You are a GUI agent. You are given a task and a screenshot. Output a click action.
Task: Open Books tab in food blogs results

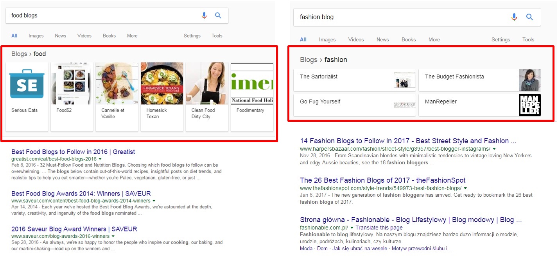coord(109,36)
